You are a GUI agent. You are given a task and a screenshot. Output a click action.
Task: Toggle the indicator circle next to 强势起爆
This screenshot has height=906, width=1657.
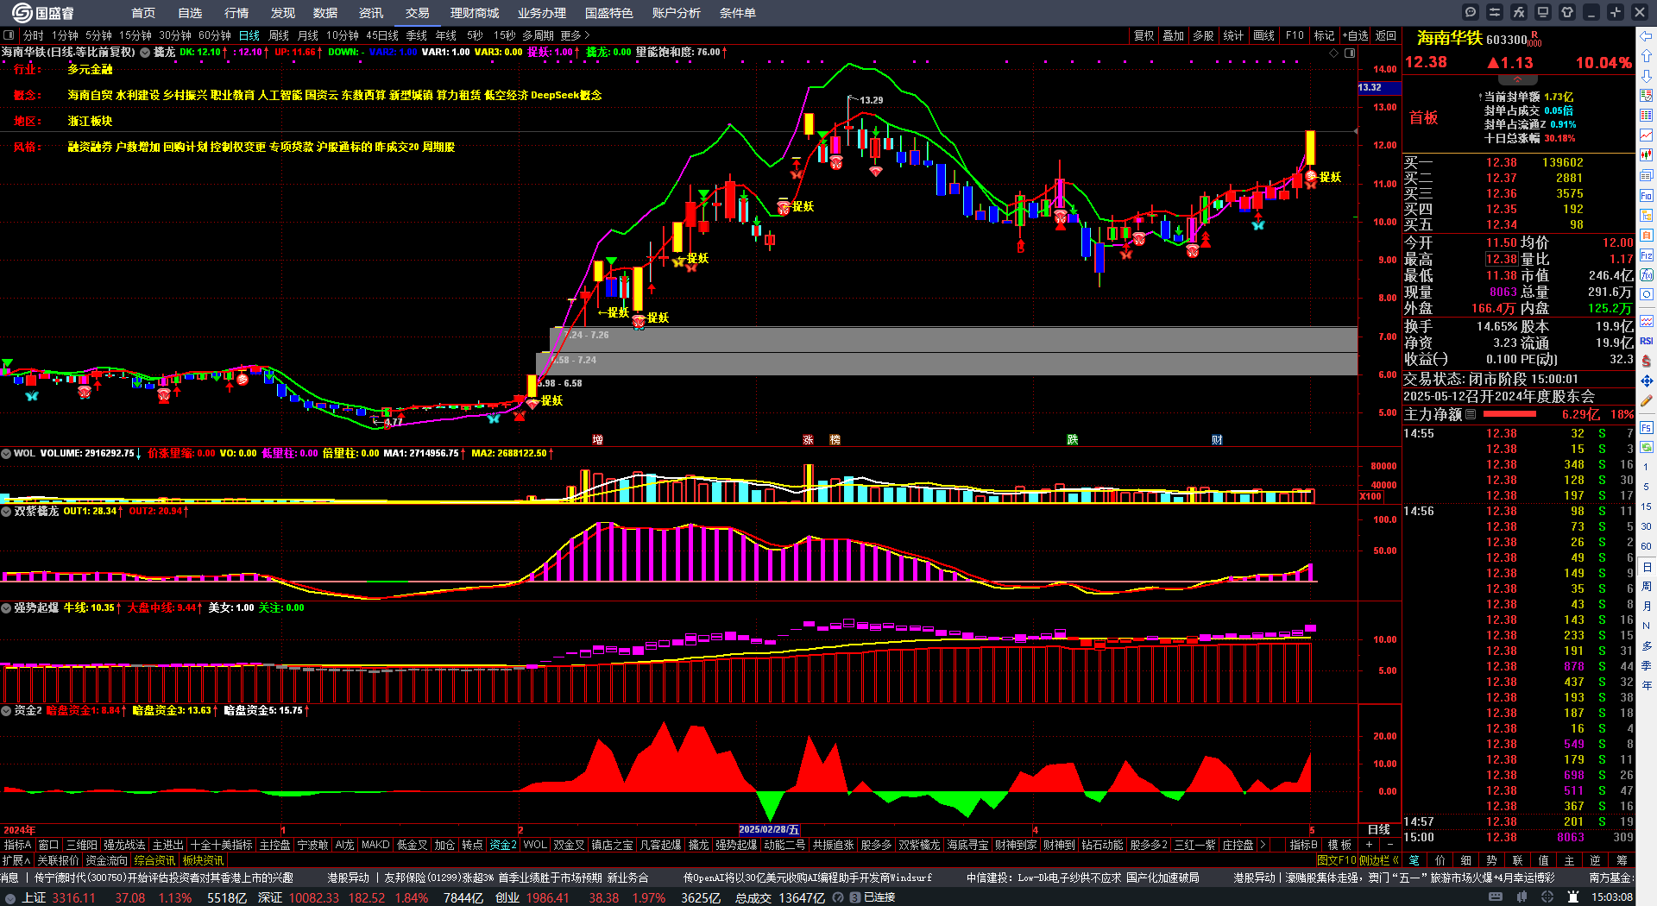pyautogui.click(x=6, y=608)
